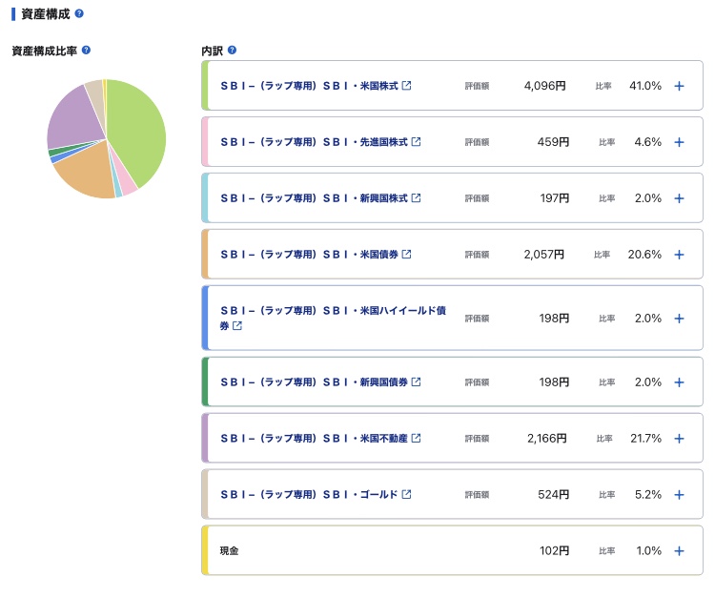Click external link icon for SBI・新興国債券
The height and width of the screenshot is (598, 715).
[416, 381]
